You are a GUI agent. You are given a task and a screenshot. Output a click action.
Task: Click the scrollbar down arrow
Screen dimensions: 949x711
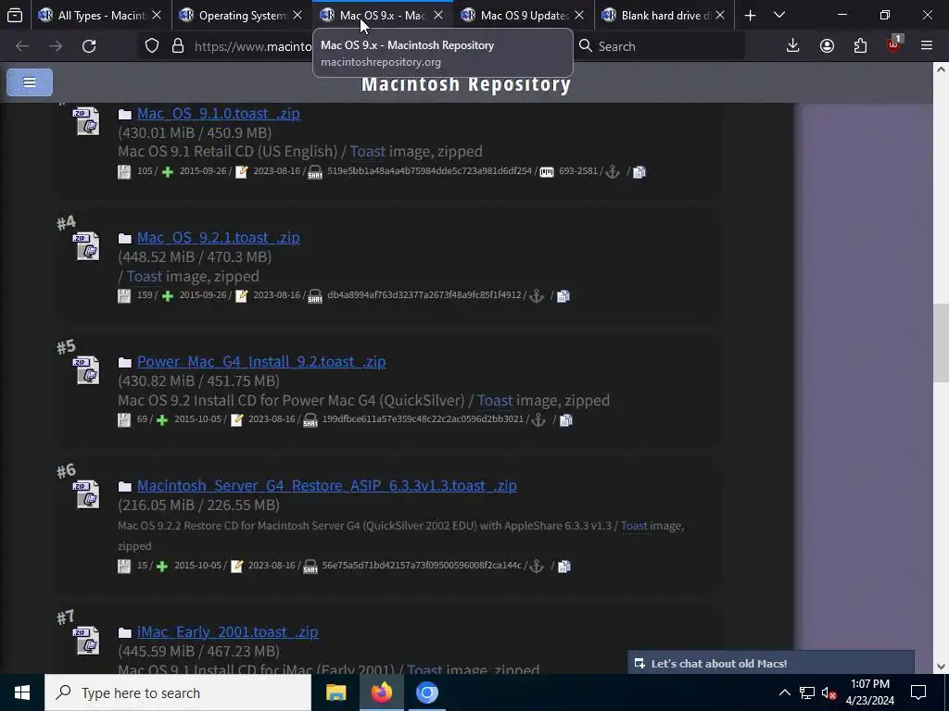[x=941, y=667]
